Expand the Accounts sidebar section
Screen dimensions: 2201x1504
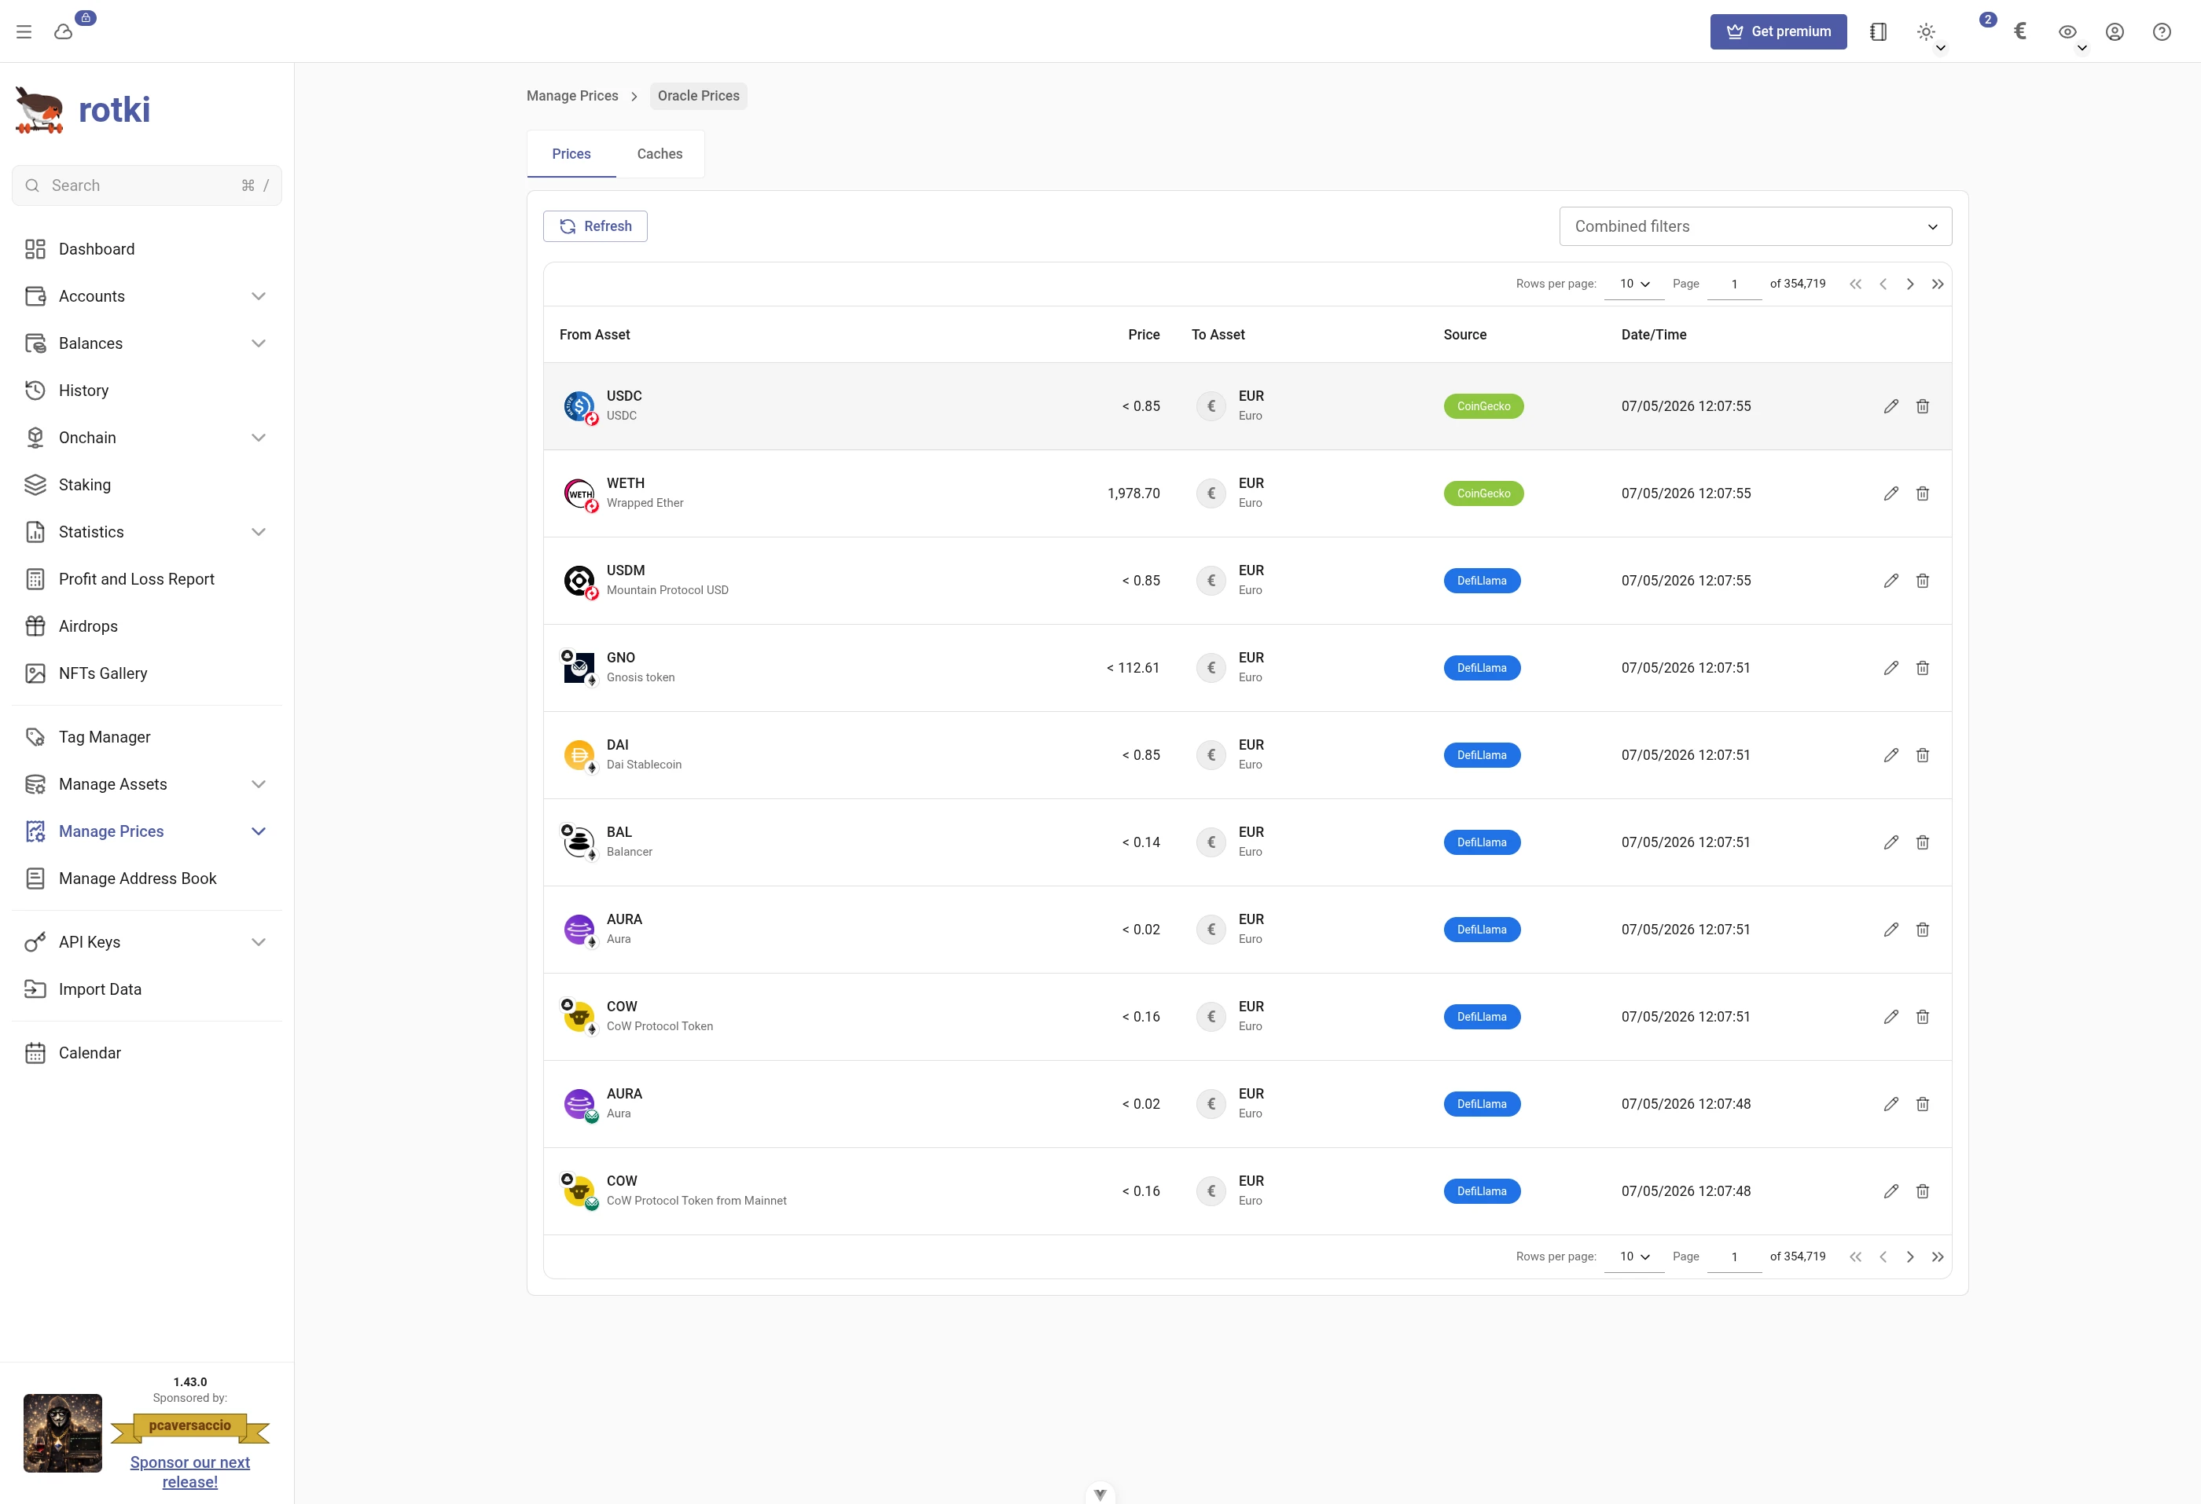pos(147,296)
